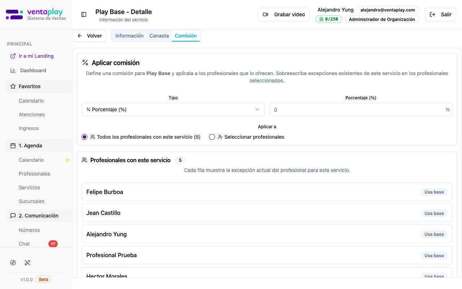Switch to the Información tab
462x289 pixels.
pyautogui.click(x=129, y=36)
